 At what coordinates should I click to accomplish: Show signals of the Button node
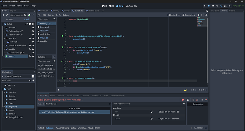click(x=30, y=56)
